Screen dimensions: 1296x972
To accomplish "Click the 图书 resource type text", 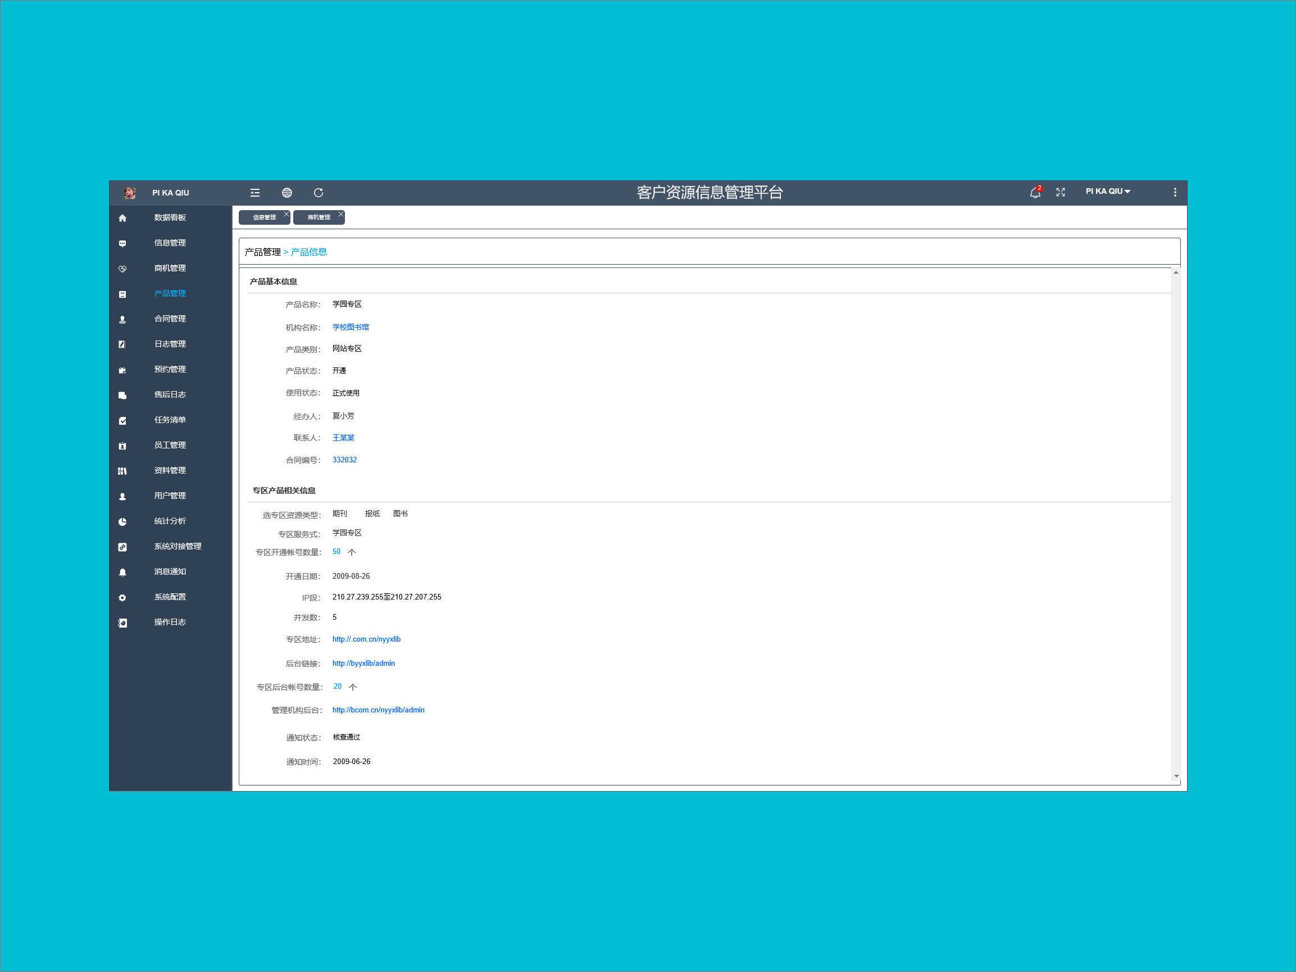I will coord(401,514).
